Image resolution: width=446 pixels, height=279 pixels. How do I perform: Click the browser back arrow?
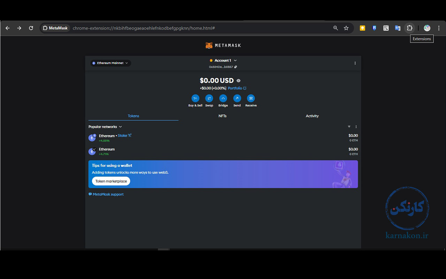tap(8, 28)
